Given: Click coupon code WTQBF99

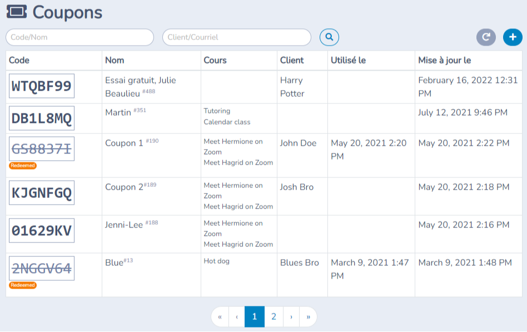Looking at the screenshot, I should (x=42, y=86).
